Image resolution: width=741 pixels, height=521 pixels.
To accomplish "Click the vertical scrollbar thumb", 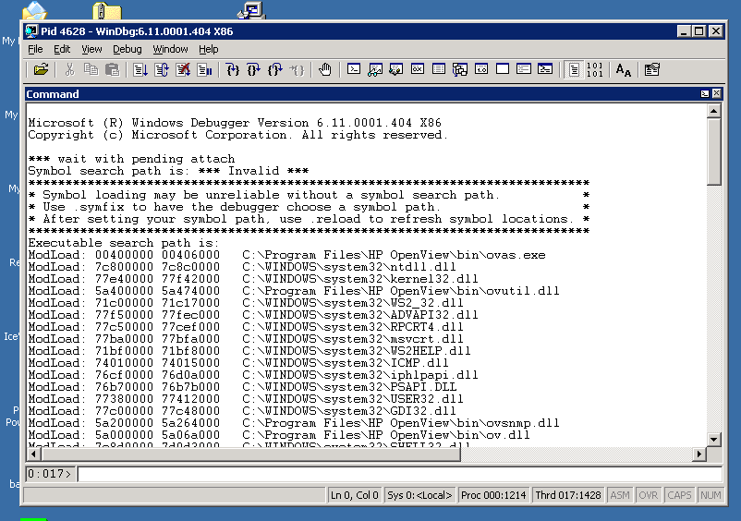I will 713,151.
